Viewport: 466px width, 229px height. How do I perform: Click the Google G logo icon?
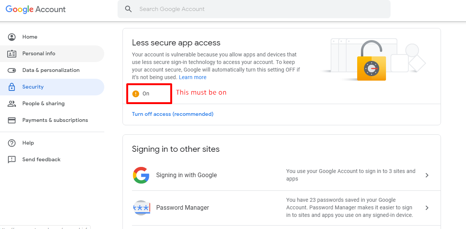[141, 175]
